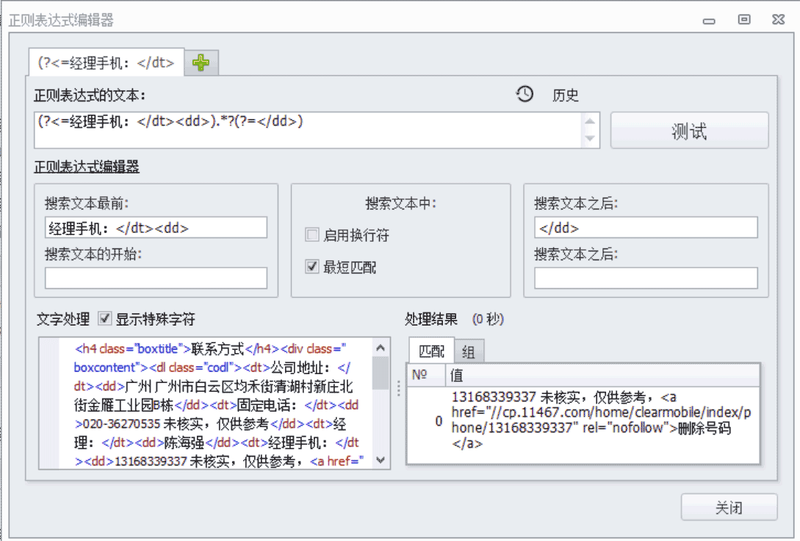The height and width of the screenshot is (541, 800).
Task: Select the (?<=经理手机 expression tab
Action: (107, 63)
